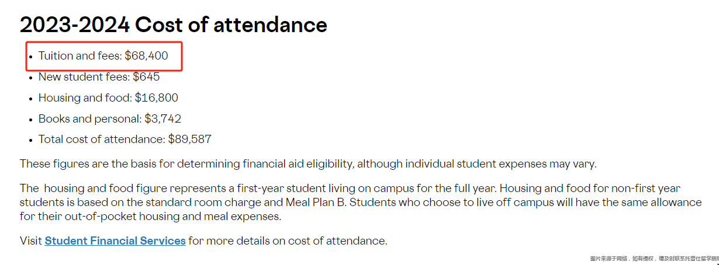Select the "Tuition and fees" label text
719x265 pixels.
click(80, 56)
